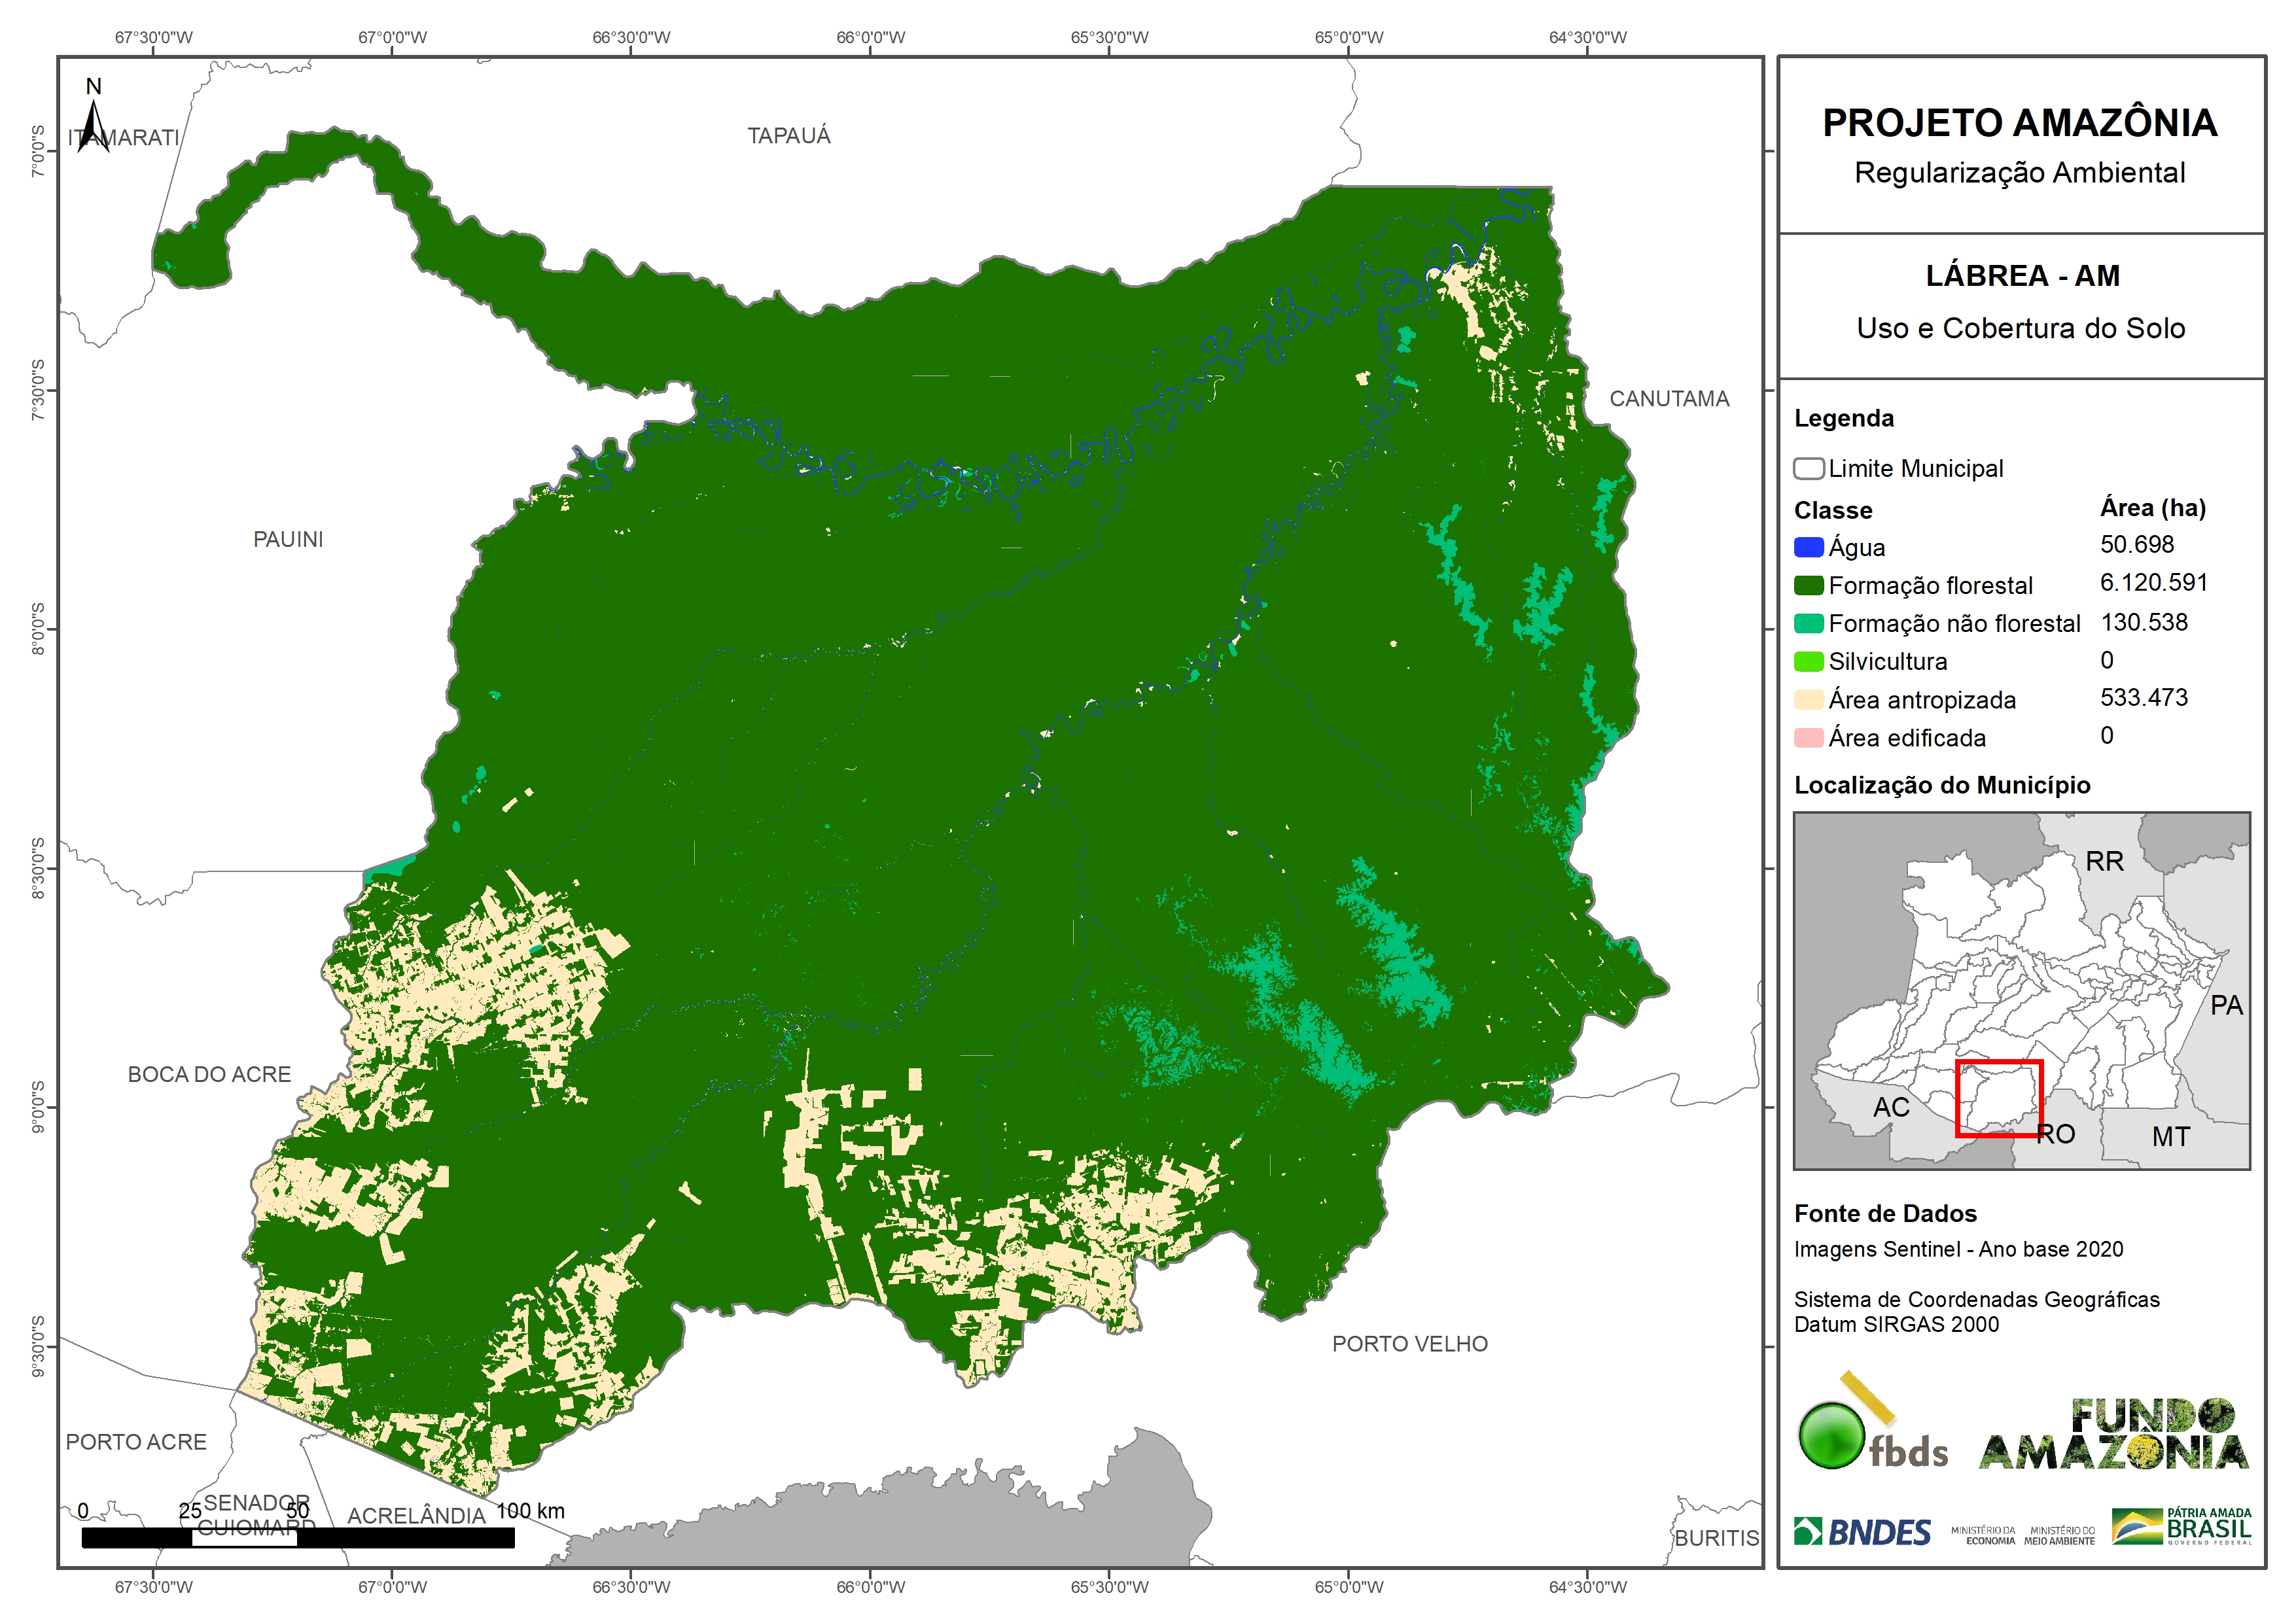Click the Ministério da Economia logo
2296x1623 pixels.
tap(1983, 1535)
